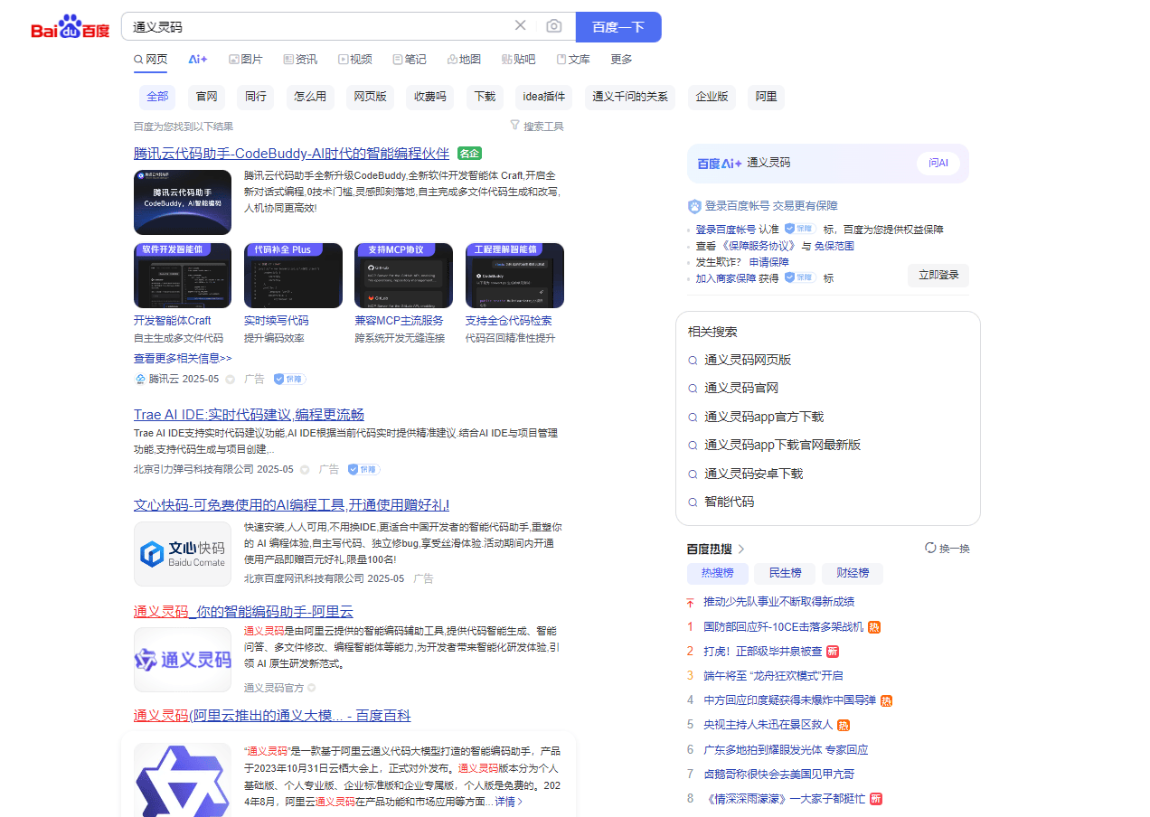Switch to the 资讯 tab
This screenshot has width=1150, height=817.
point(300,60)
